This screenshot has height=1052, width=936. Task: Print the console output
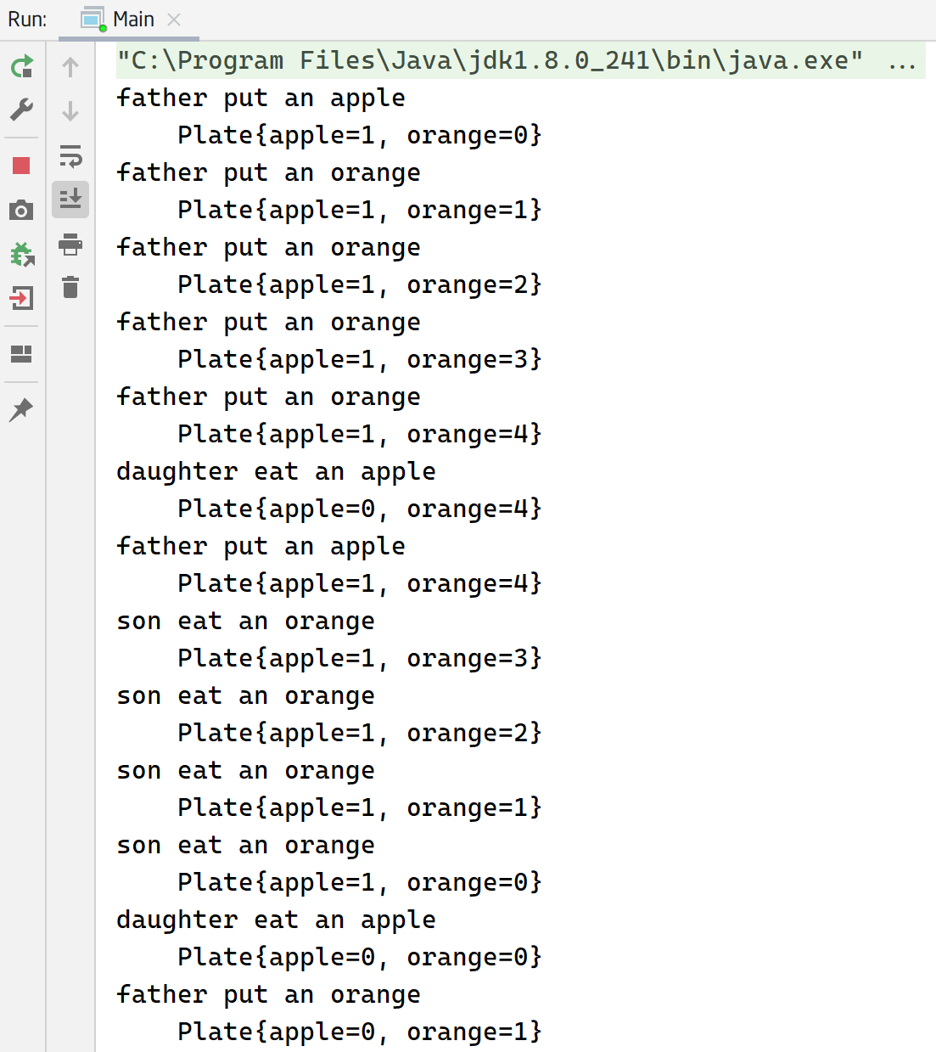(70, 245)
